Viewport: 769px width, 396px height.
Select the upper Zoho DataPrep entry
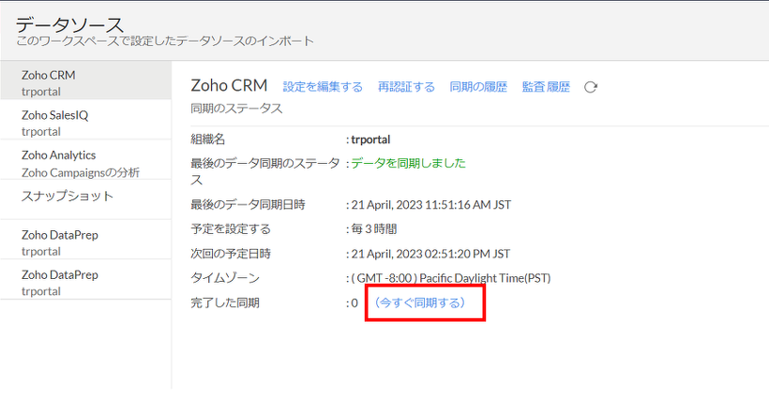85,242
